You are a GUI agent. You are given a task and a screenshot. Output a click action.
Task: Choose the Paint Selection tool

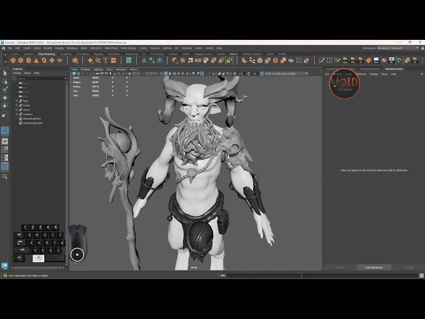click(5, 90)
